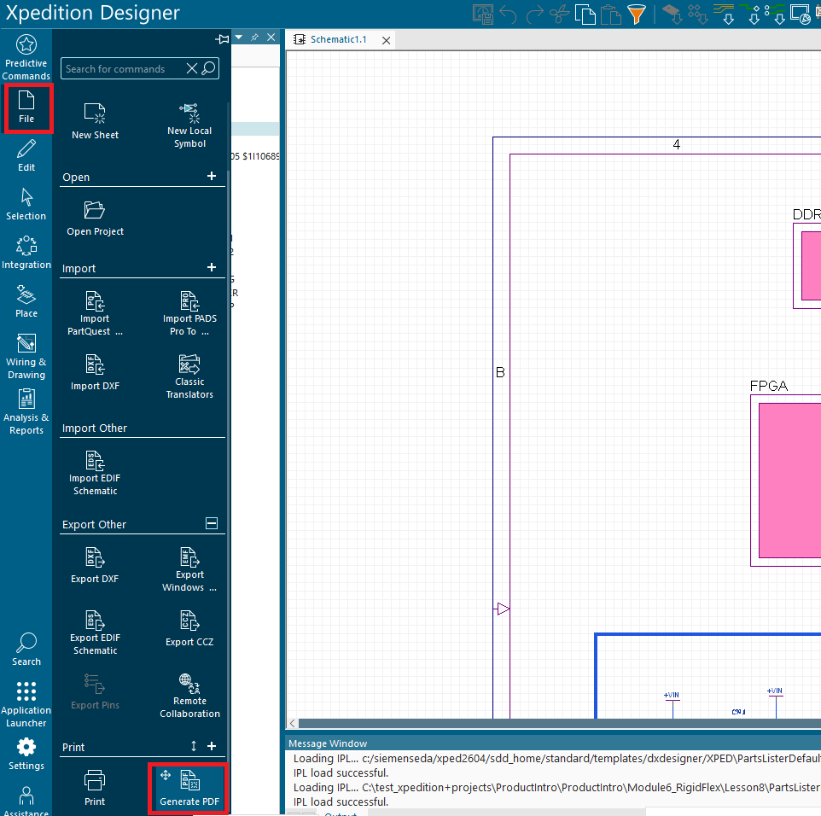Screen dimensions: 821x816
Task: Open Analysis & Reports commands
Action: [26, 411]
